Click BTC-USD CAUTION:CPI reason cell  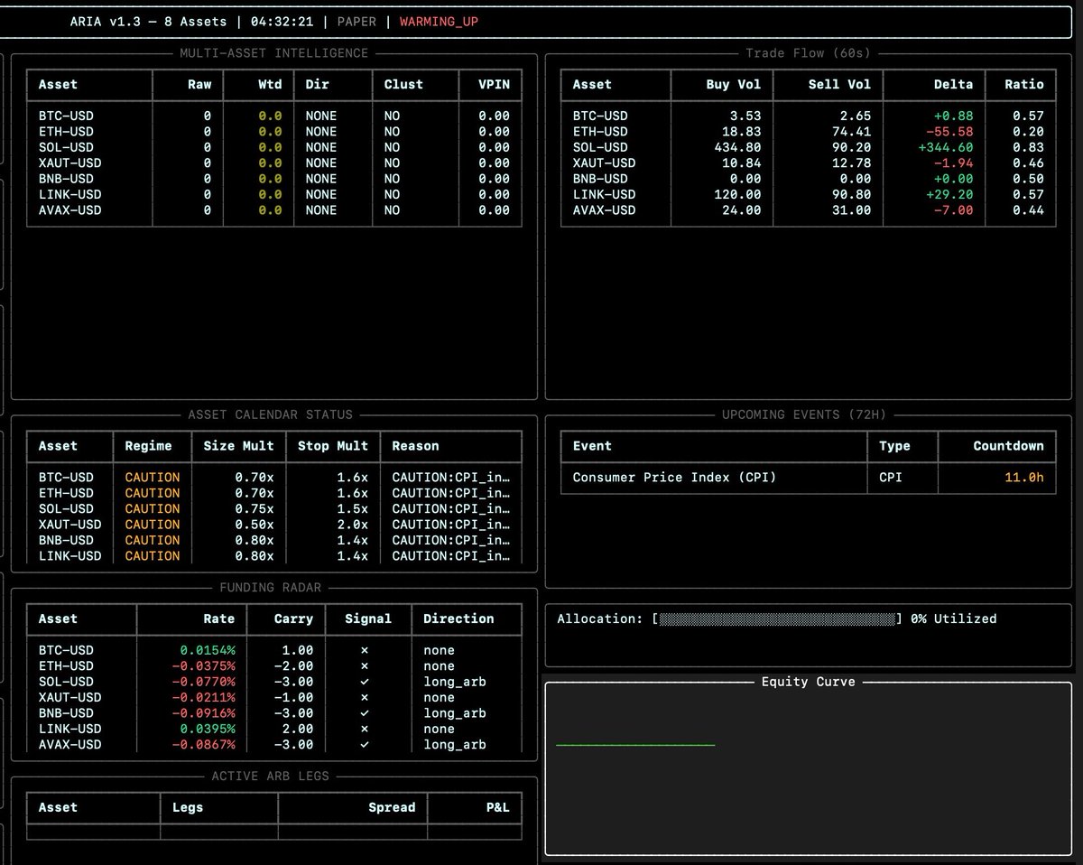pos(451,477)
